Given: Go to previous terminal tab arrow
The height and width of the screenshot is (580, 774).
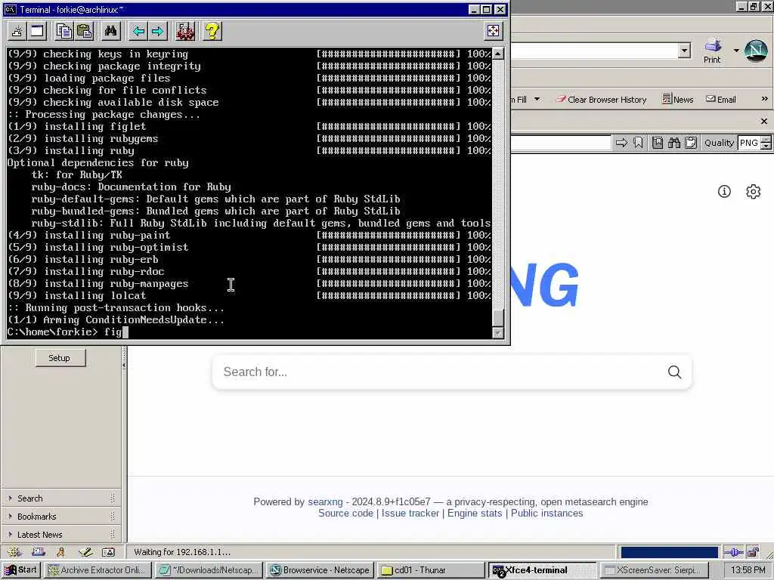Looking at the screenshot, I should pyautogui.click(x=139, y=32).
